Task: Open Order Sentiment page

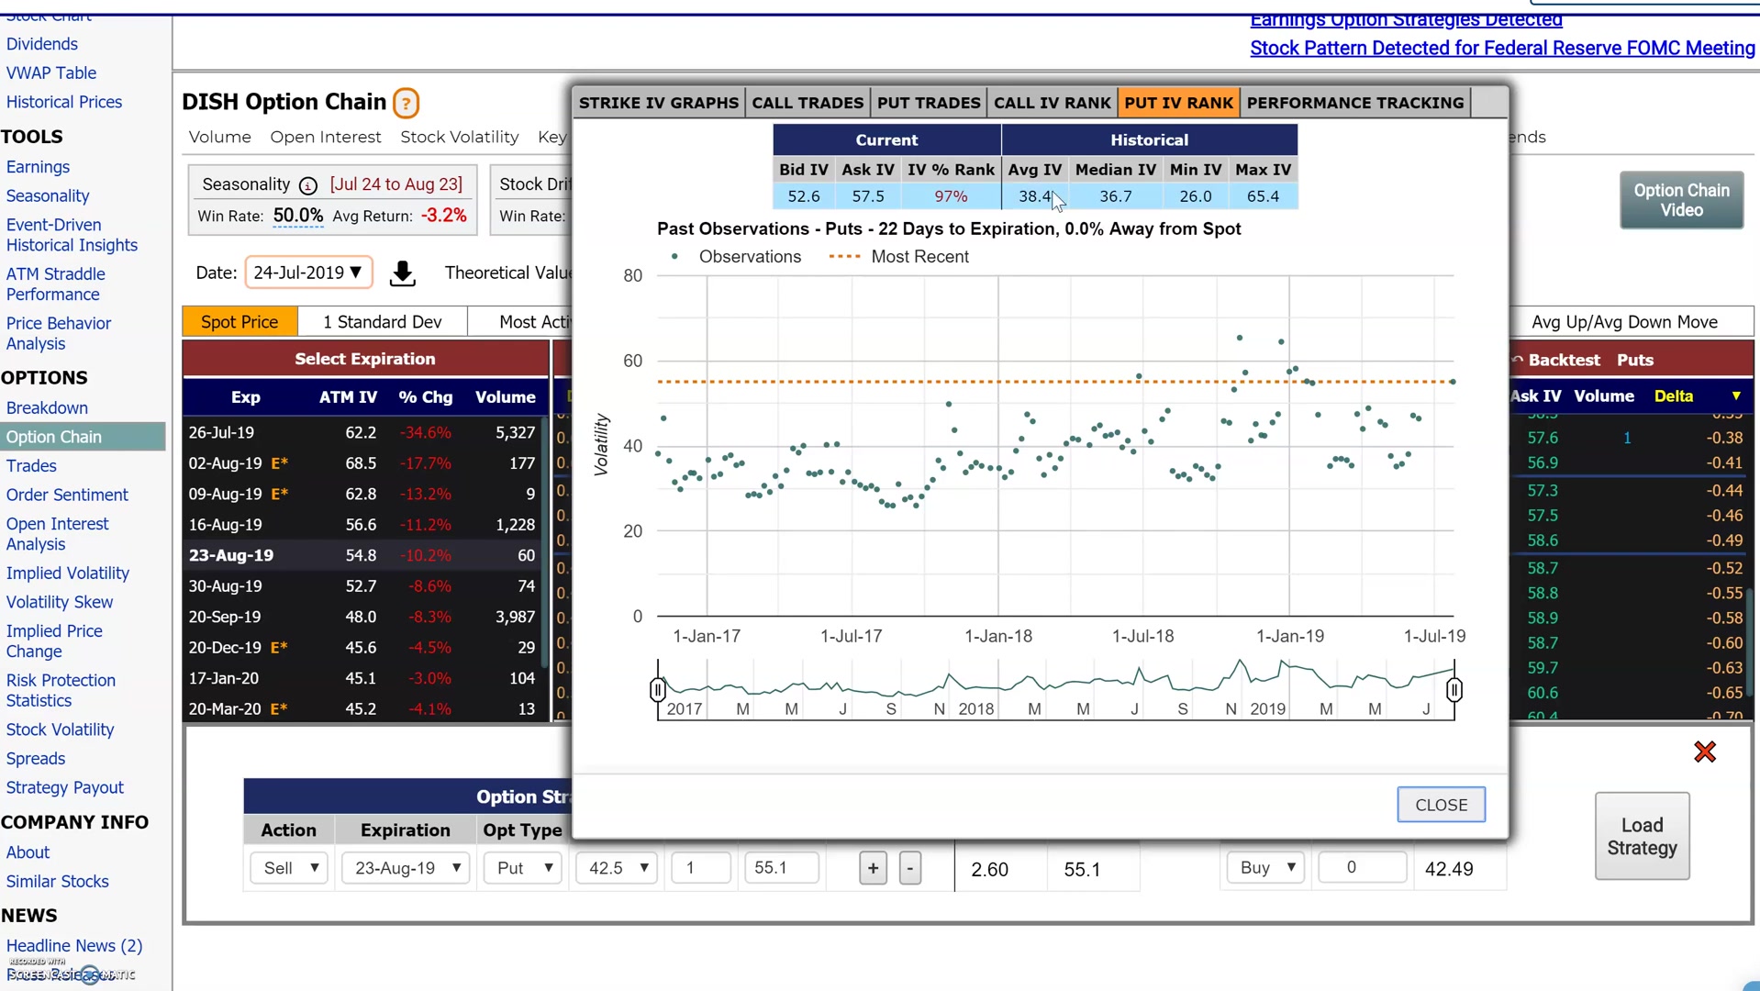Action: point(67,495)
